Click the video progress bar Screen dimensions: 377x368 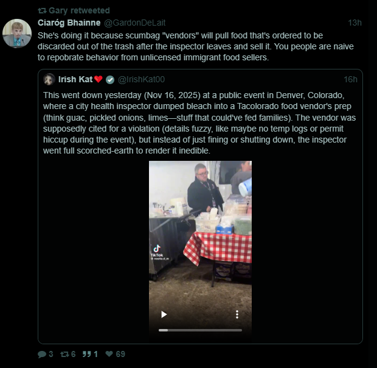tap(201, 330)
